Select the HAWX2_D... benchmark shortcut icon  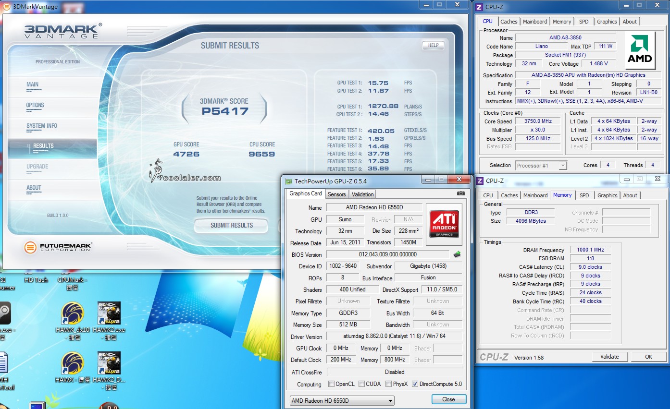[x=109, y=363]
